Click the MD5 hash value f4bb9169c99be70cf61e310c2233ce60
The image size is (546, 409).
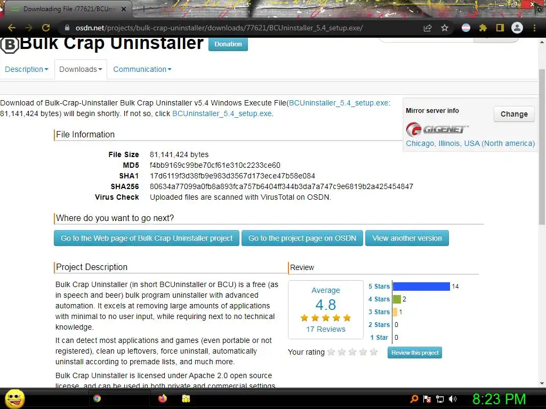click(215, 165)
